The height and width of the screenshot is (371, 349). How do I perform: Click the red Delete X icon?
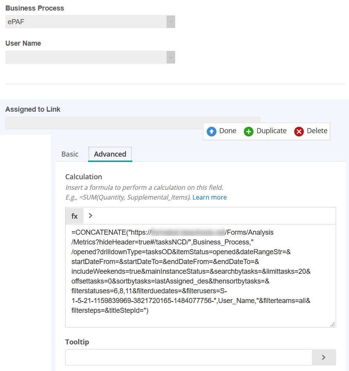(299, 131)
